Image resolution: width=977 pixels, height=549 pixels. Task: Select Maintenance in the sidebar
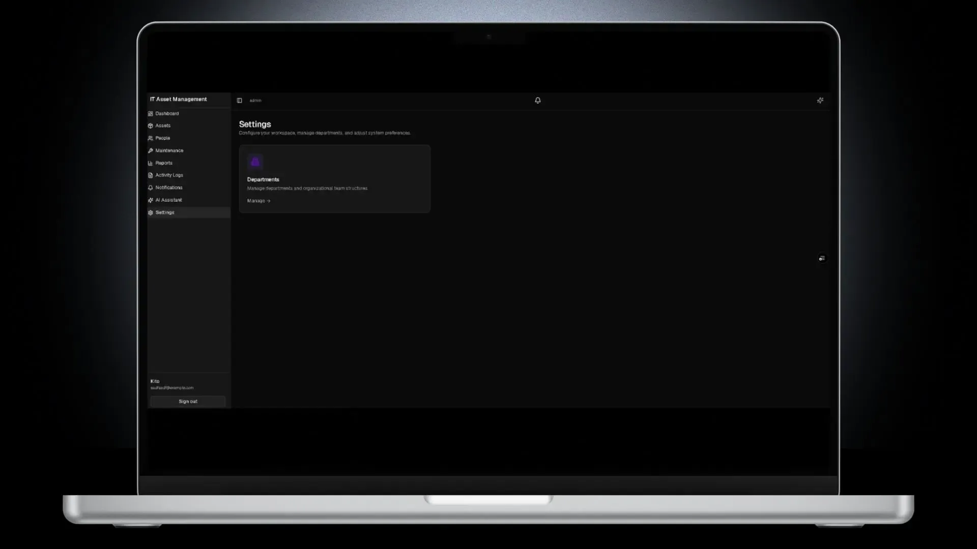click(189, 150)
